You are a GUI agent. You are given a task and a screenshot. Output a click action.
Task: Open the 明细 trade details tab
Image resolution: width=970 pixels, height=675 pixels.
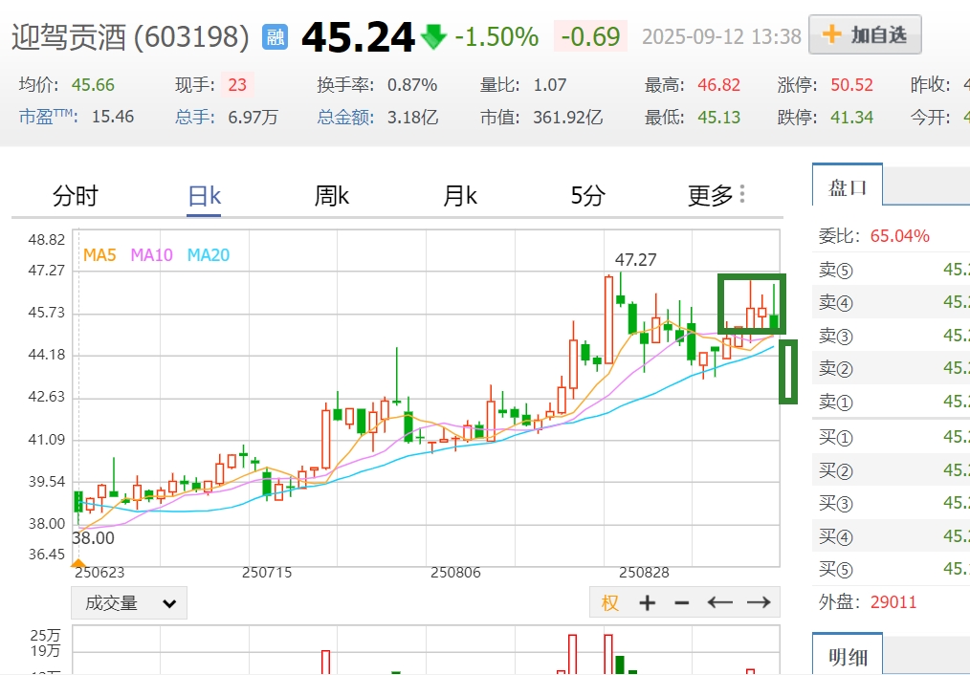[x=848, y=655]
